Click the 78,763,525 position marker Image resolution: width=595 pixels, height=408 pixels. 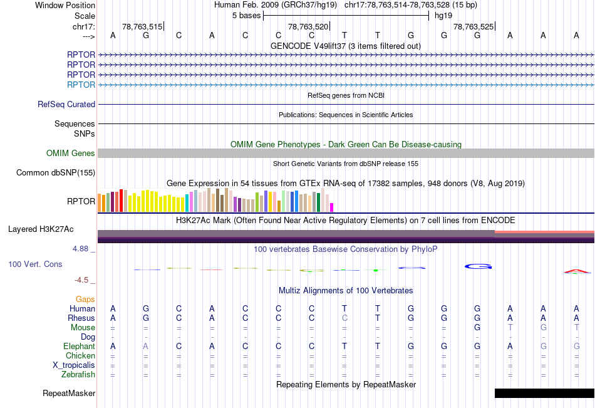[x=474, y=26]
